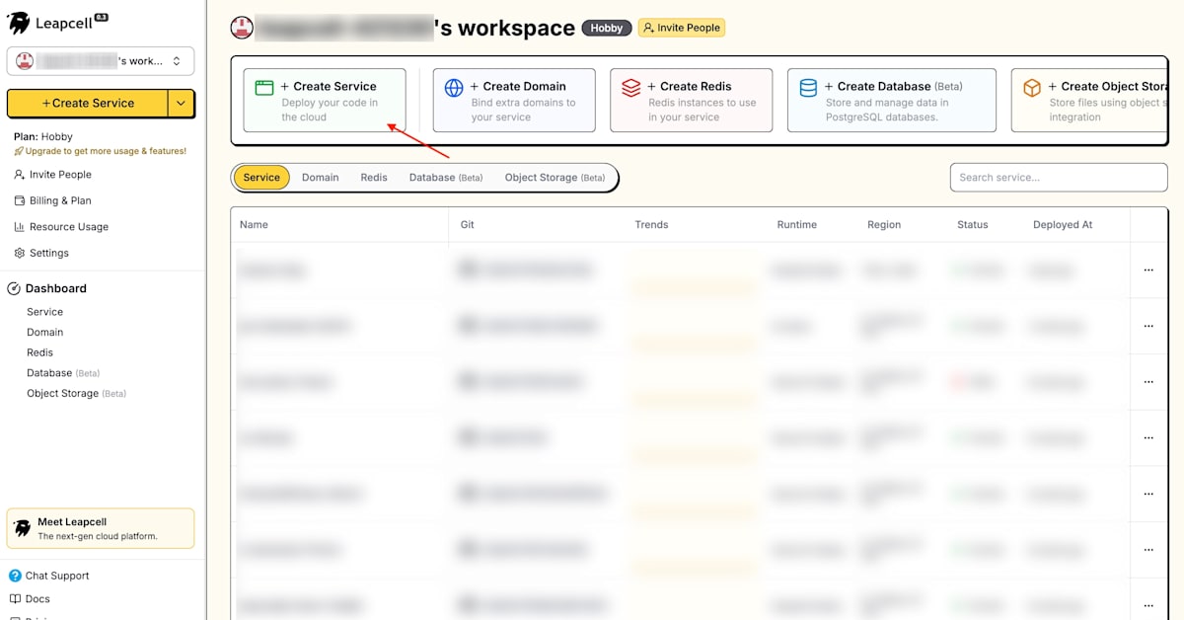Click the Create Domain globe card
1184x620 pixels.
click(x=514, y=100)
